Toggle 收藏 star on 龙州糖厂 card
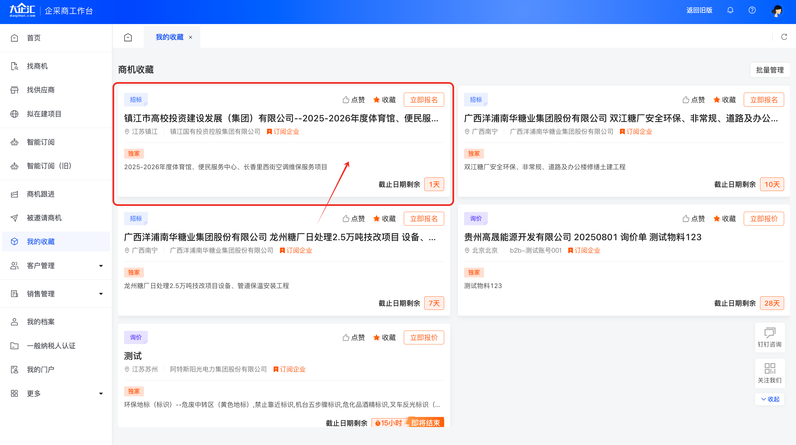The height and width of the screenshot is (445, 796). coord(384,219)
